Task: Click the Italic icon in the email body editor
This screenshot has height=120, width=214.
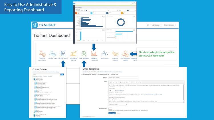Action: [x=118, y=82]
